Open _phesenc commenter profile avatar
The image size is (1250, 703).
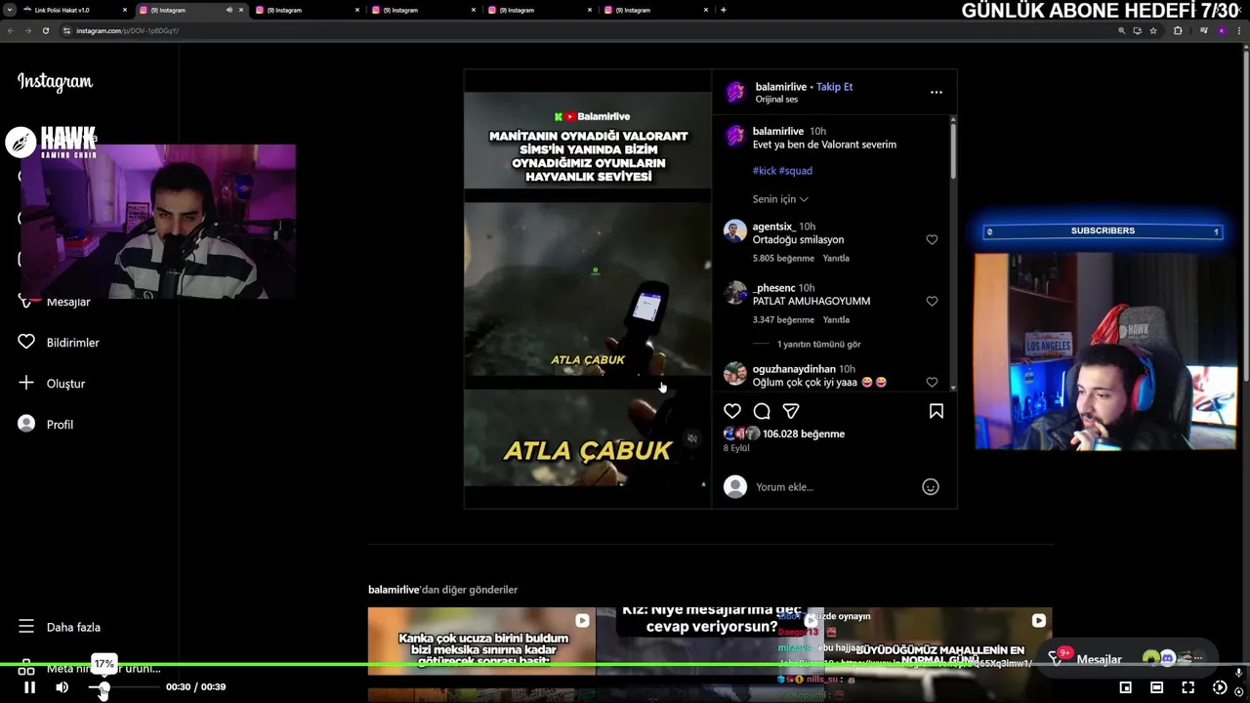point(735,293)
